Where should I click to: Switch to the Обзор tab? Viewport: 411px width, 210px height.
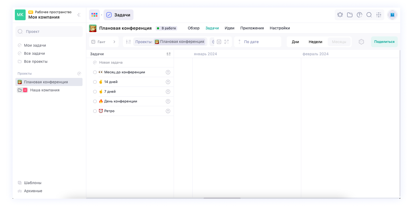[194, 28]
